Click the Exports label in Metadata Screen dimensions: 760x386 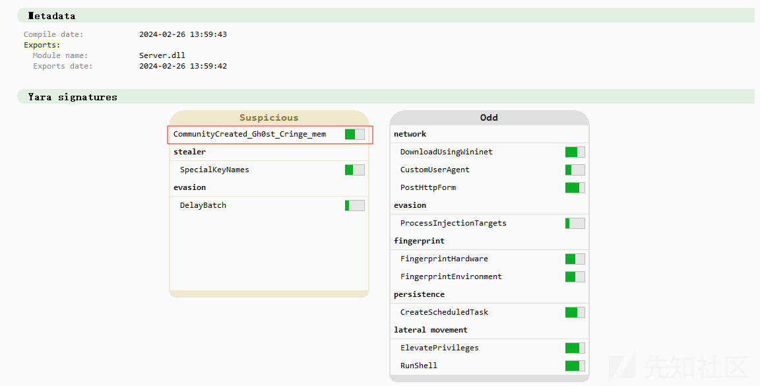(42, 45)
